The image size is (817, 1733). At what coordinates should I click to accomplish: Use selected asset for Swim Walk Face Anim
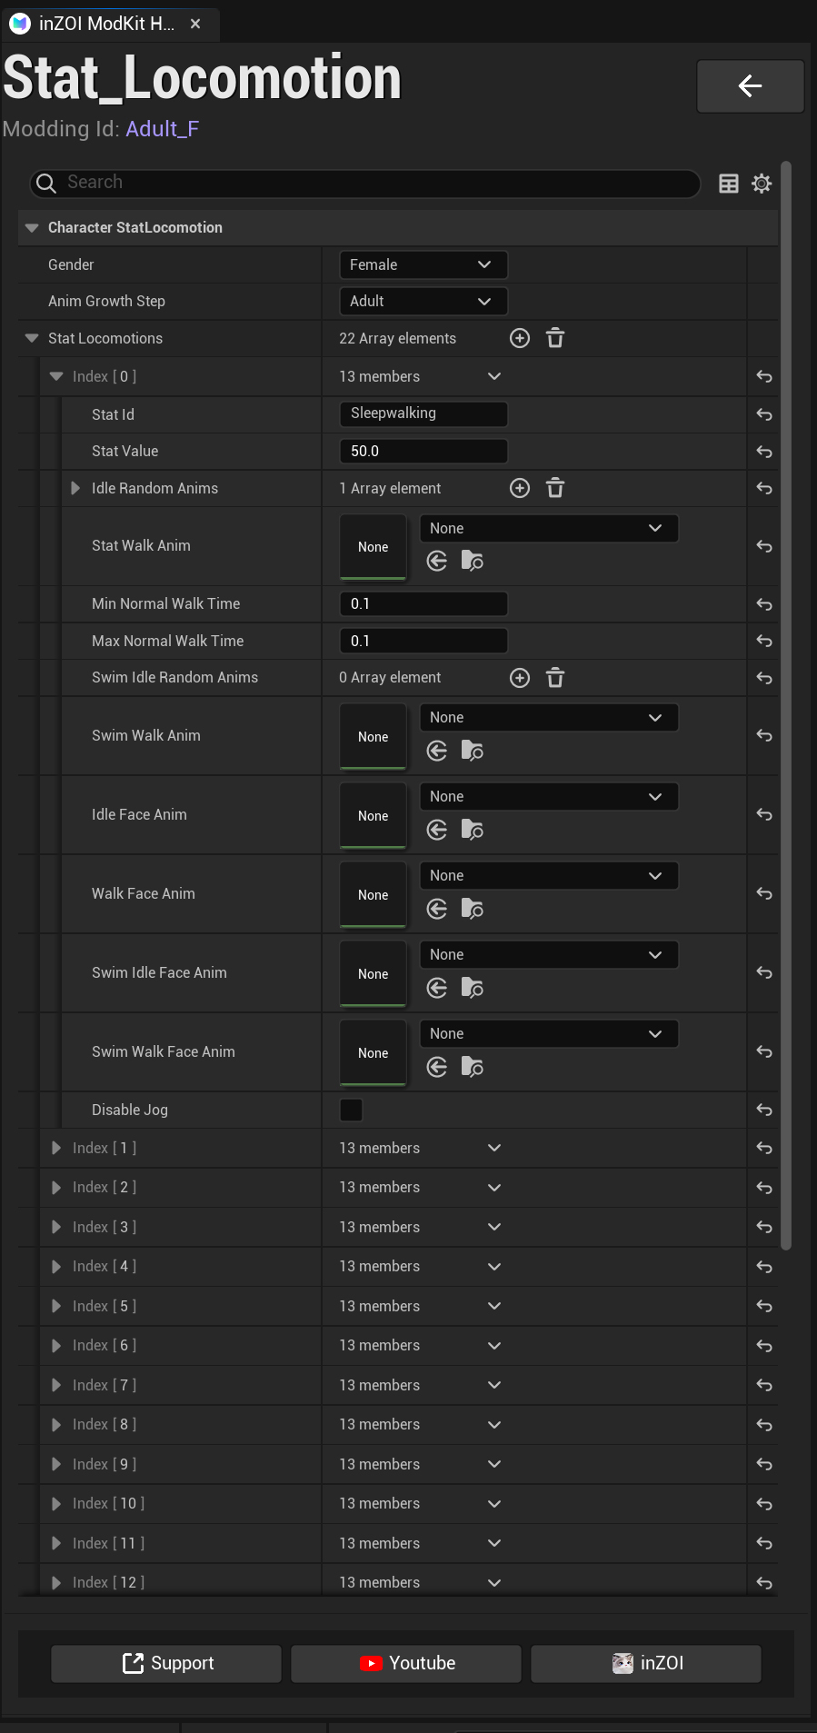coord(437,1067)
